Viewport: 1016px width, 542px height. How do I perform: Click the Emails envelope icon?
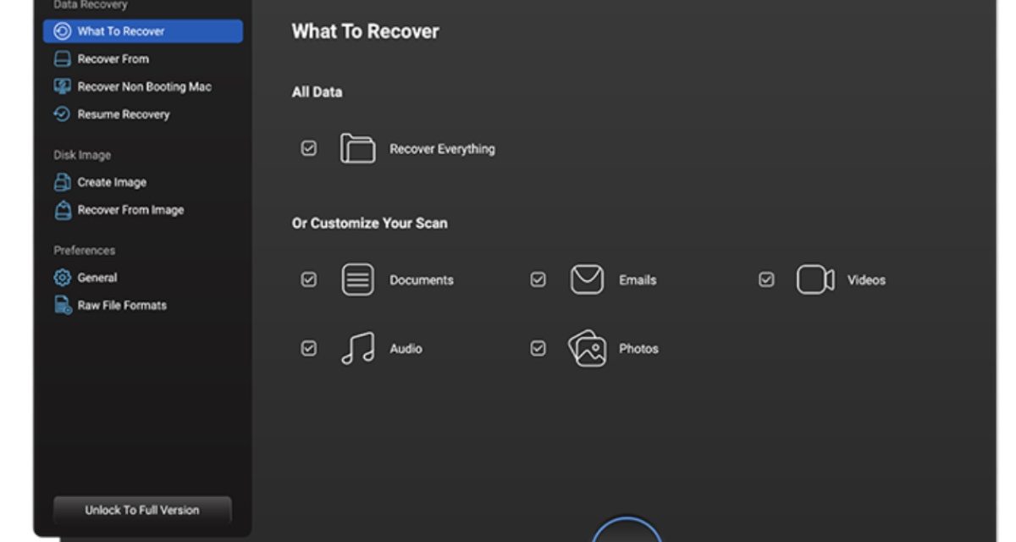[x=587, y=279]
